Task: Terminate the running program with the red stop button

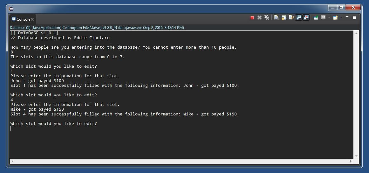Action: 252,18
